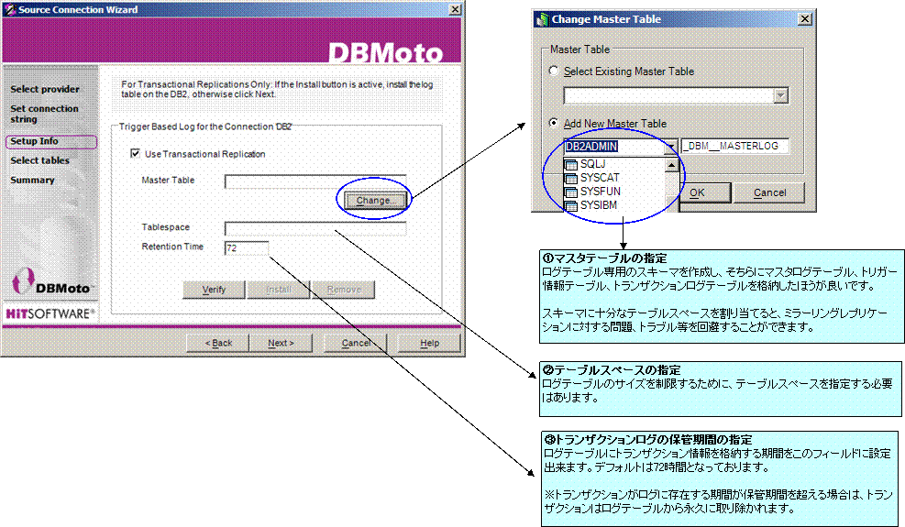905x527 pixels.
Task: Toggle Use Transactional Replication checkbox
Action: click(x=135, y=154)
